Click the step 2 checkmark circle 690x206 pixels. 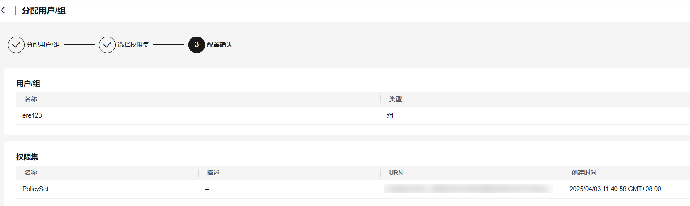pyautogui.click(x=107, y=45)
